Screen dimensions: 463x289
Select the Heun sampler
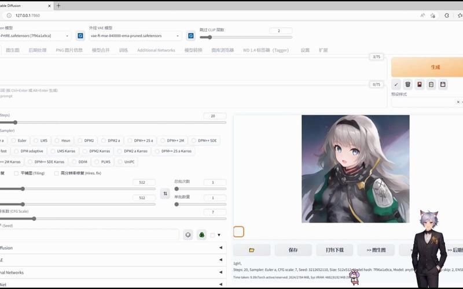63,140
